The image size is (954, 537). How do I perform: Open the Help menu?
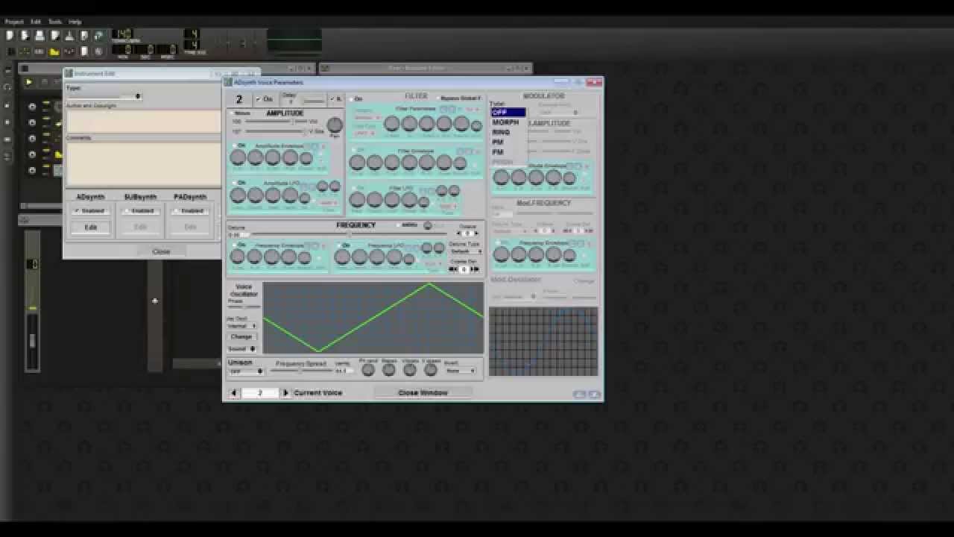(x=75, y=22)
